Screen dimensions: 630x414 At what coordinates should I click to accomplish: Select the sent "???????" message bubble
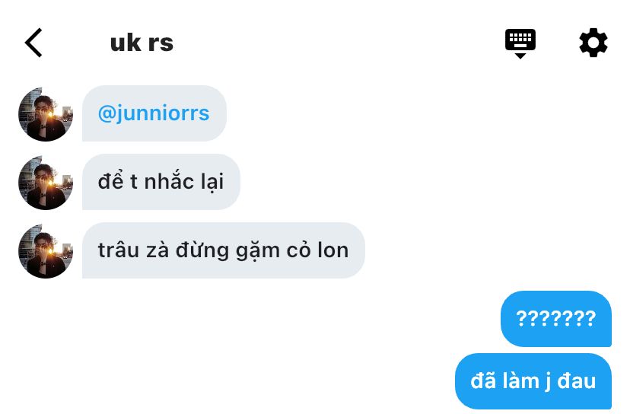point(556,319)
